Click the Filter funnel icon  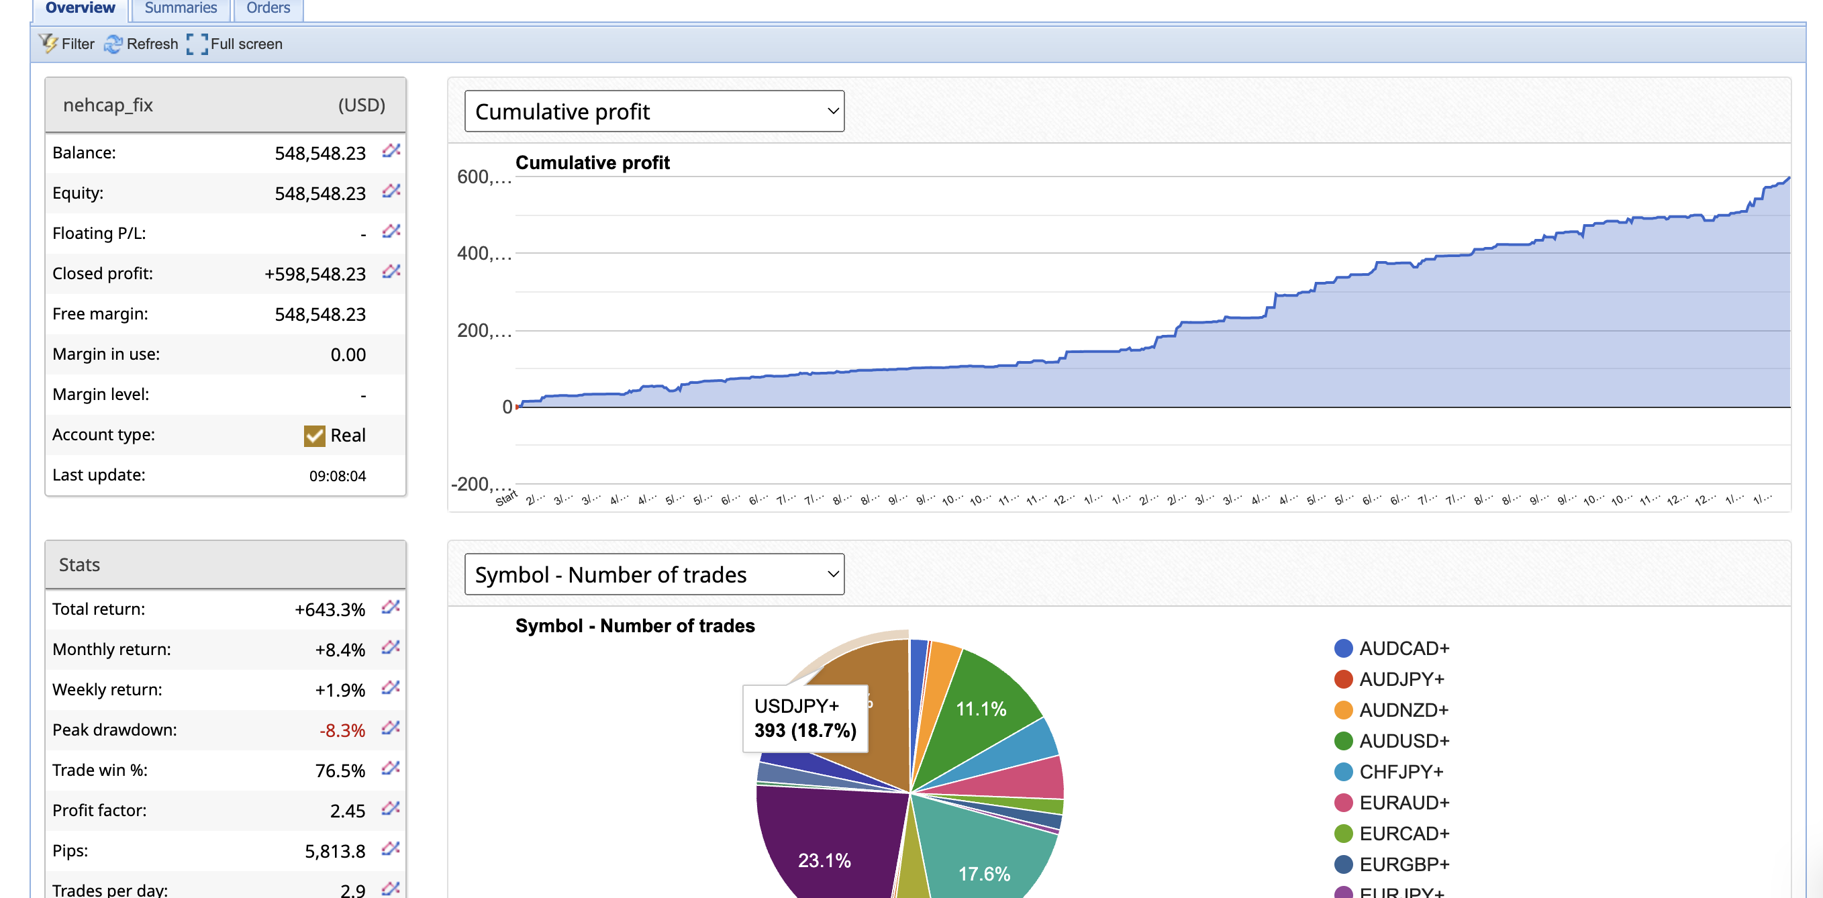tap(48, 44)
